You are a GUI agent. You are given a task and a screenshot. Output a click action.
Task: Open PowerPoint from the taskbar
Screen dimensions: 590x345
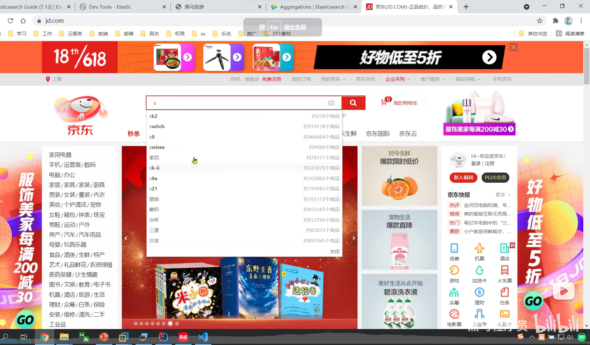(104, 337)
